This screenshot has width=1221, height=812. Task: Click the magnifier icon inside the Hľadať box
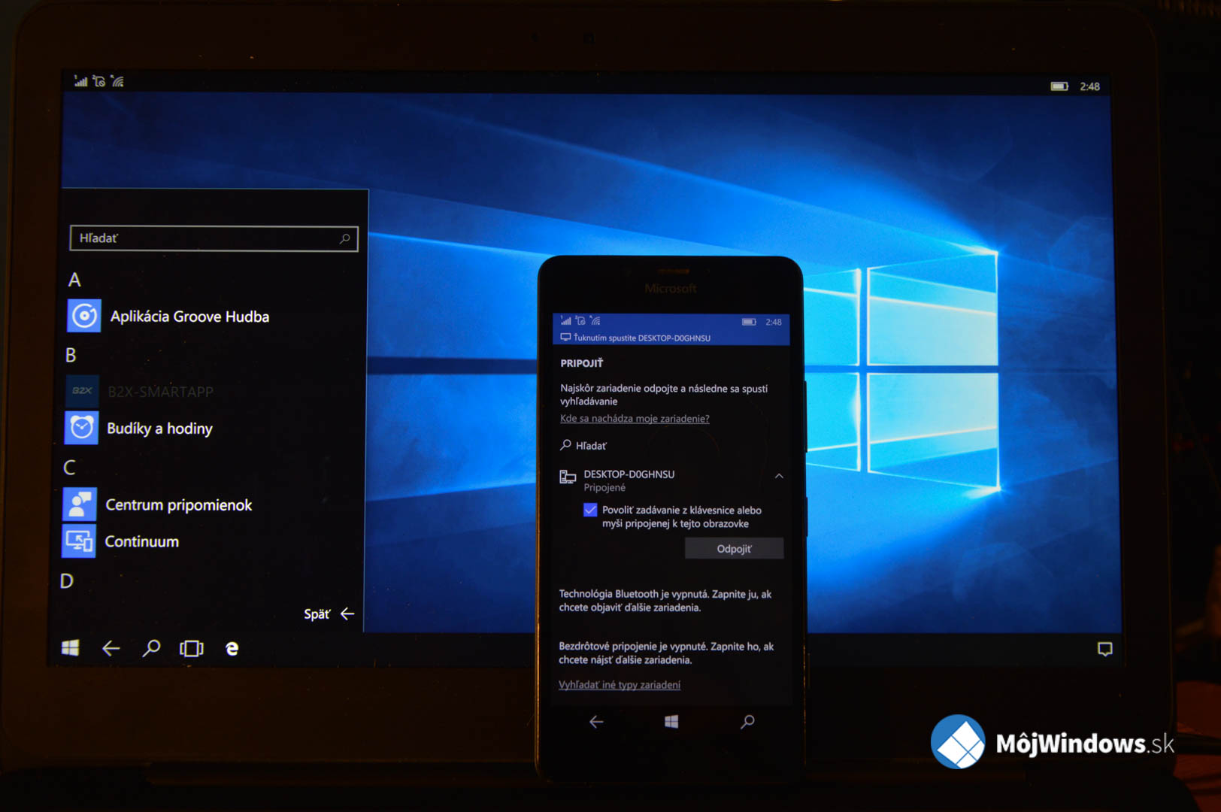click(345, 238)
